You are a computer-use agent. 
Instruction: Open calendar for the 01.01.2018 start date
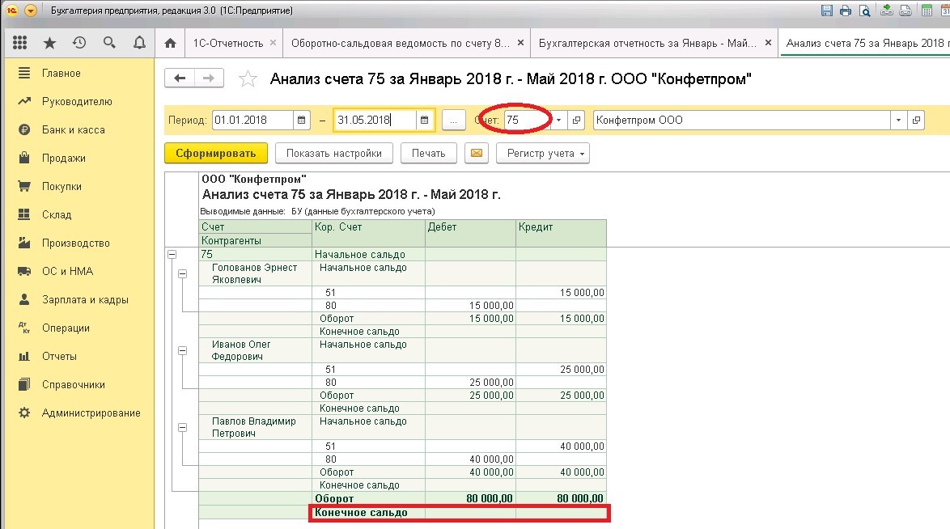pyautogui.click(x=301, y=120)
